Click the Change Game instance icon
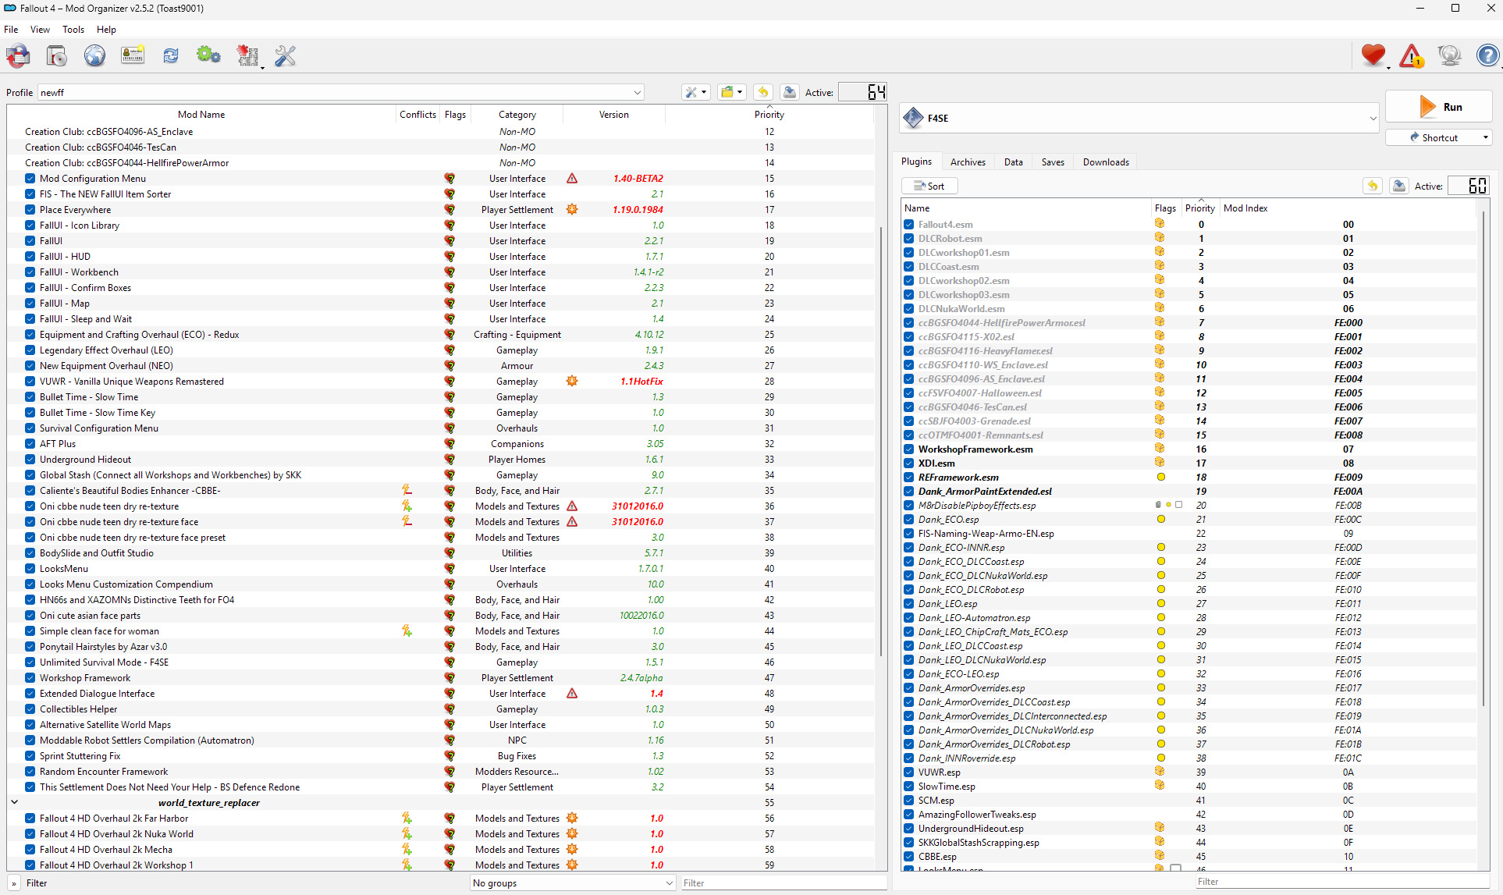Viewport: 1503px width, 895px height. 19,56
